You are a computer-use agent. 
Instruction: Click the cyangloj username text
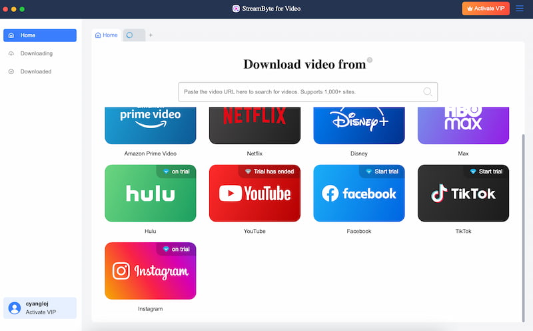[x=37, y=304]
